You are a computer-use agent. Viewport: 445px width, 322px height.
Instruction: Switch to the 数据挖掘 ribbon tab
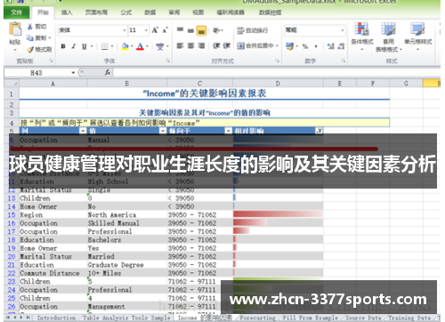pyautogui.click(x=270, y=12)
